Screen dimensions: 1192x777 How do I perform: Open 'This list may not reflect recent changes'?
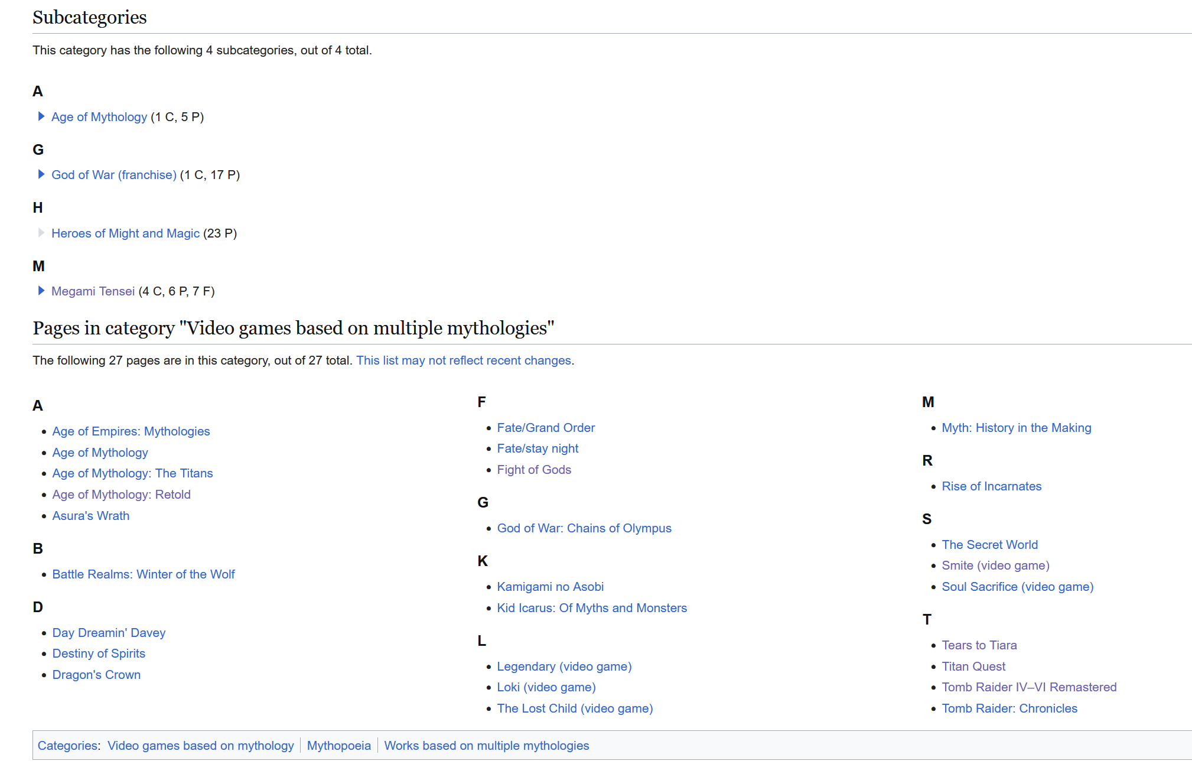click(x=463, y=360)
